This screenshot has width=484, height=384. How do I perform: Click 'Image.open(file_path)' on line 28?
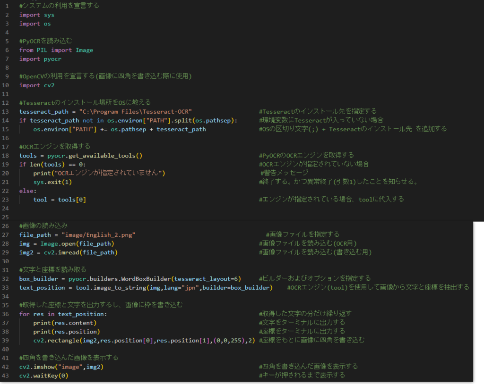[77, 243]
